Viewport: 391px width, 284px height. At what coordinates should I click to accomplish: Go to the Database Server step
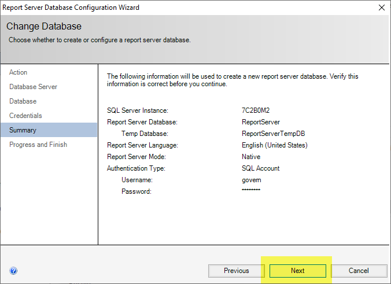click(33, 87)
